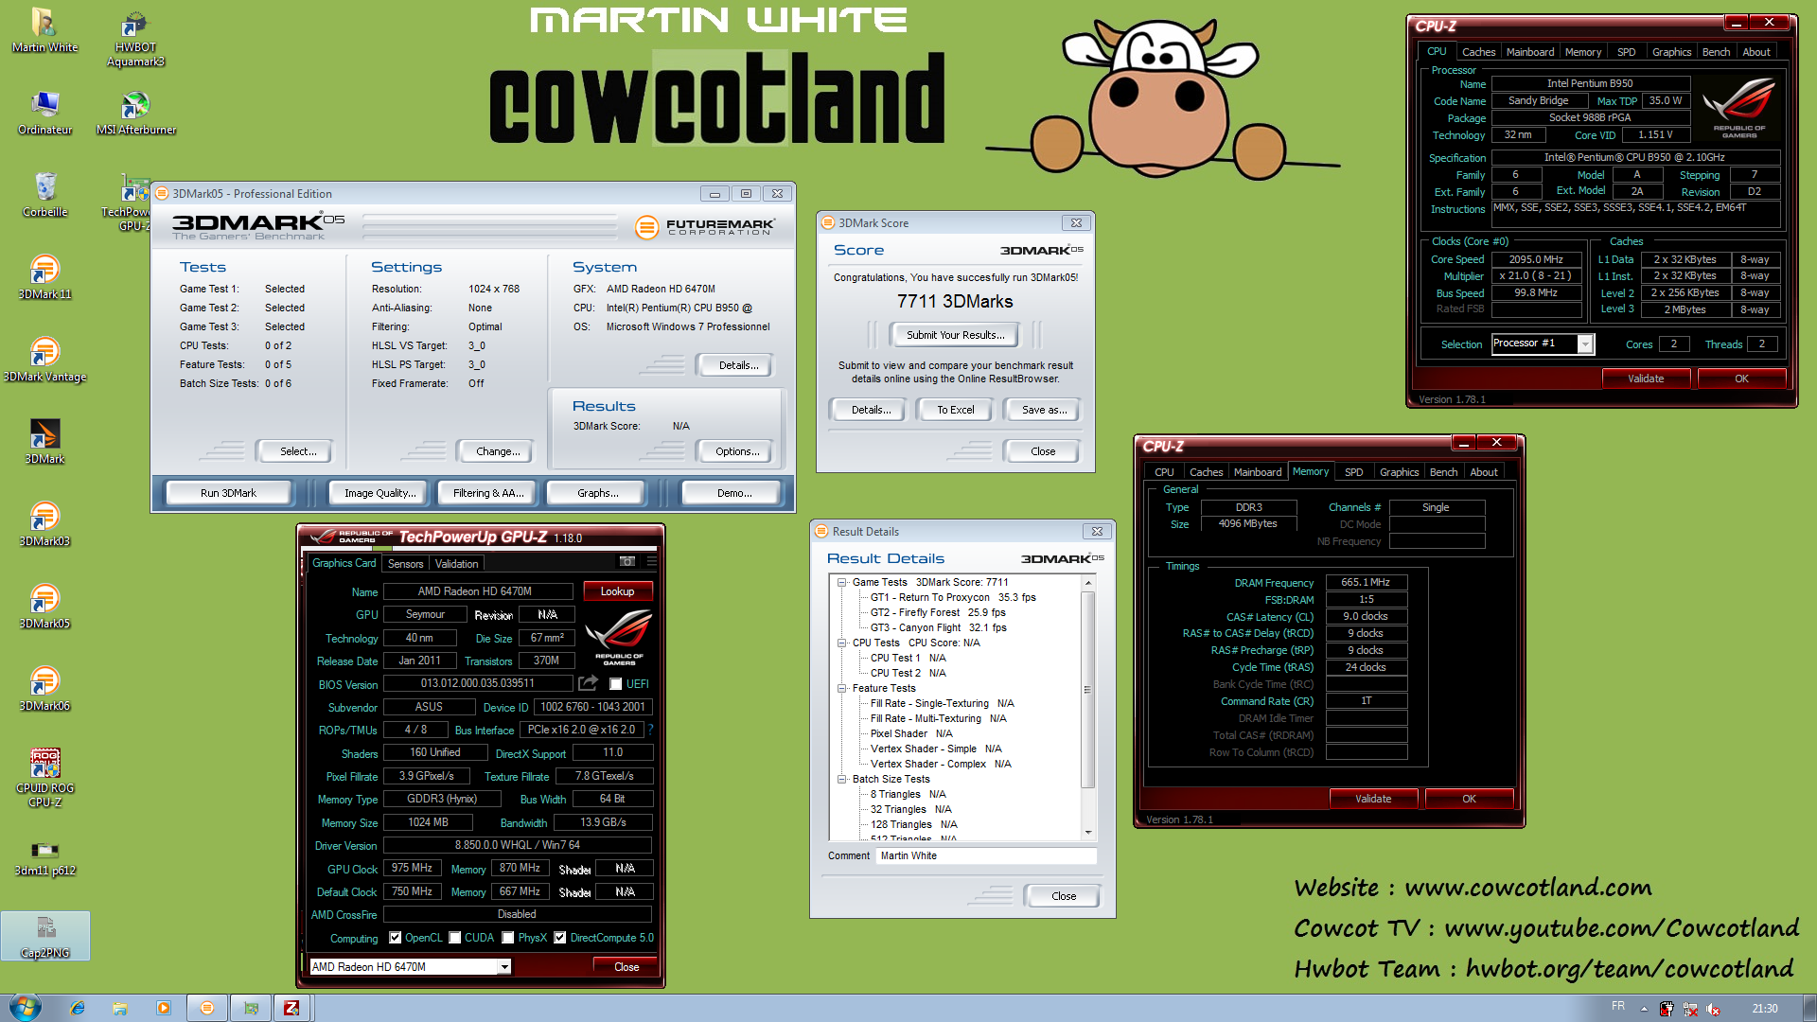Screen dimensions: 1817x1022
Task: Launch the 3DMark 11 desktop shortcut
Action: click(44, 277)
